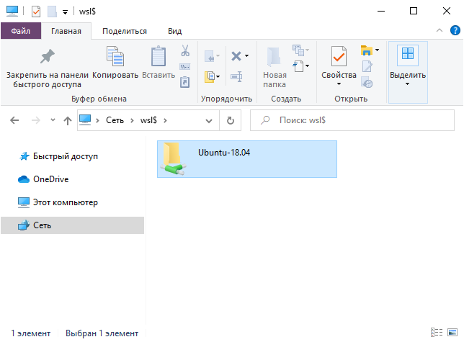Go up one level with up arrow
This screenshot has height=342, width=464.
coord(68,120)
